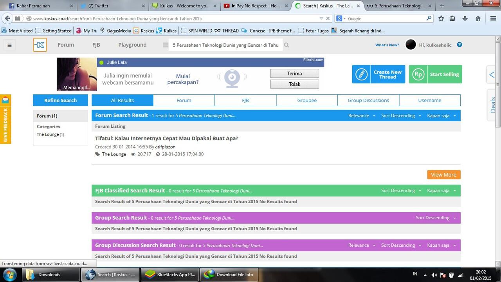Click the mail icon above Give Feedback
This screenshot has width=501, height=282.
point(5,100)
